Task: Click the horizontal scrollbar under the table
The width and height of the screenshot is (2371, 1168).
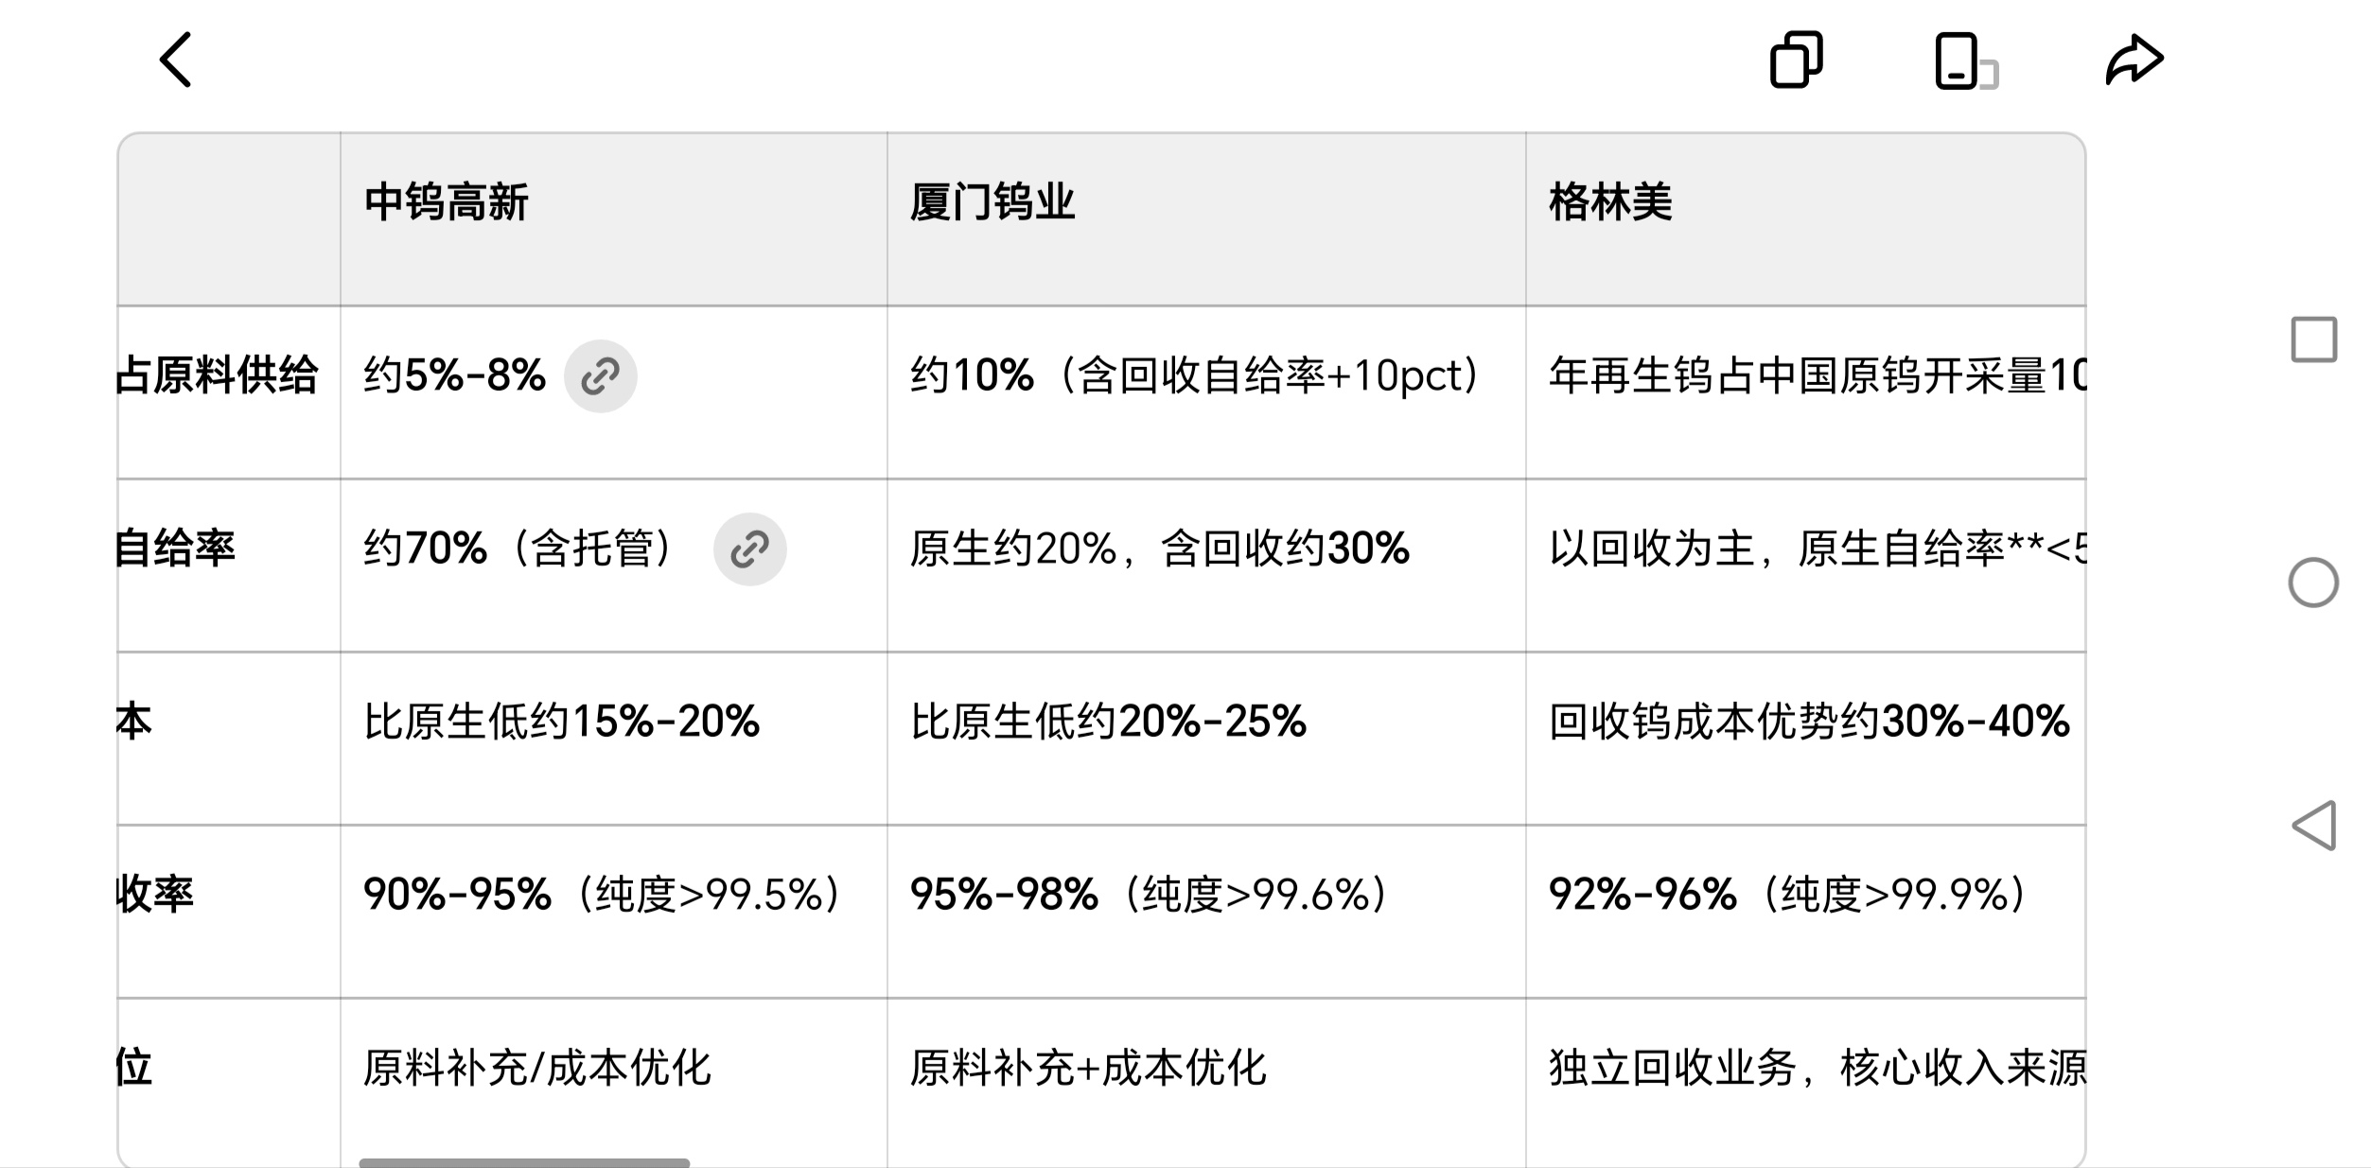Action: (x=524, y=1162)
